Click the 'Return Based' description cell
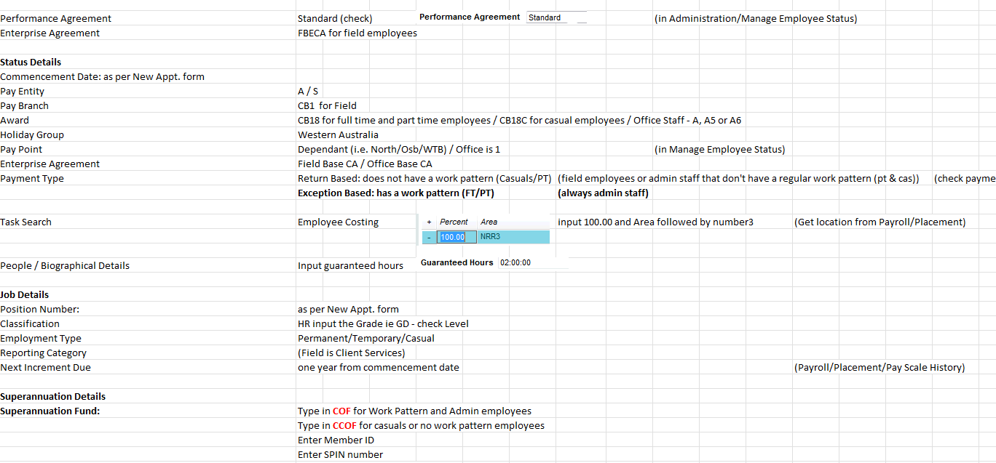996x463 pixels. (x=424, y=178)
